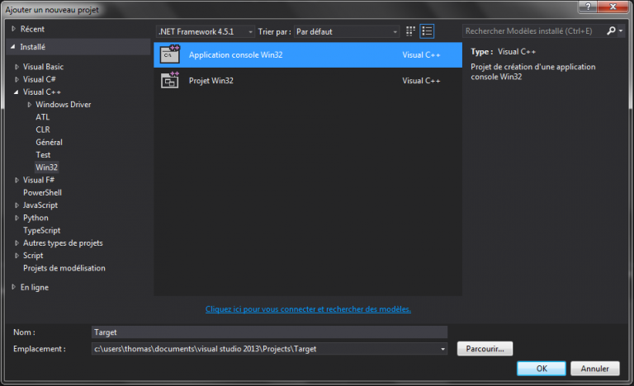634x386 pixels.
Task: Select Test under Visual C++
Action: 43,155
